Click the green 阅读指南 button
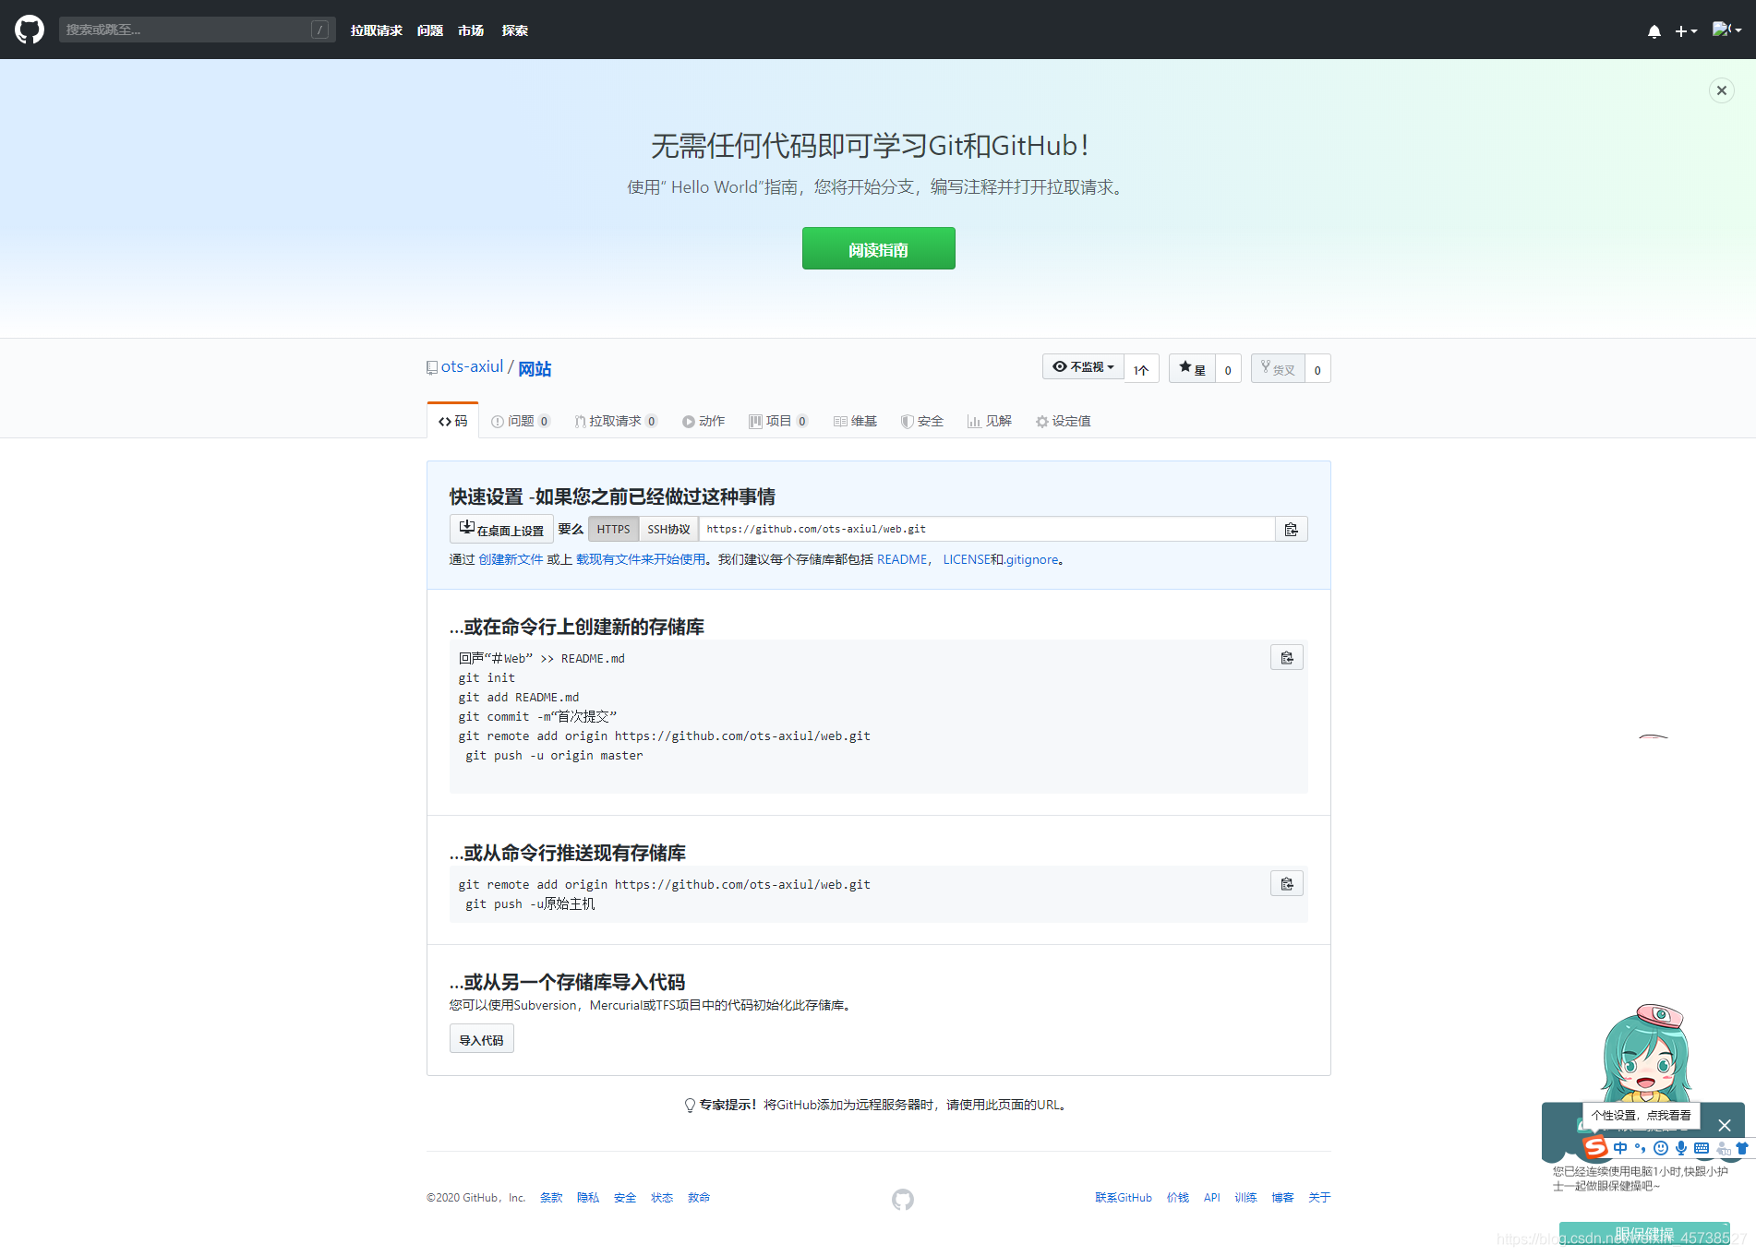 click(878, 248)
